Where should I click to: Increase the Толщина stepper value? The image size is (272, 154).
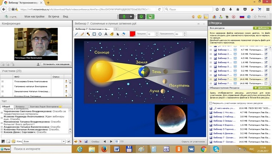(x=157, y=33)
